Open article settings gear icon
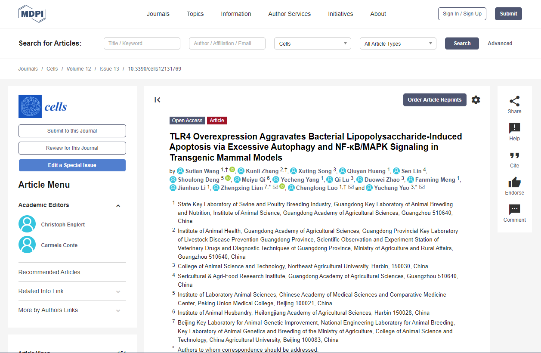The height and width of the screenshot is (353, 541). (476, 100)
